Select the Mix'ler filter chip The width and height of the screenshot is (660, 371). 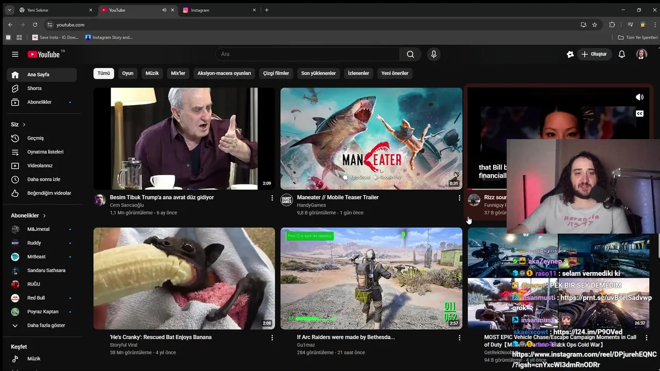pos(178,73)
